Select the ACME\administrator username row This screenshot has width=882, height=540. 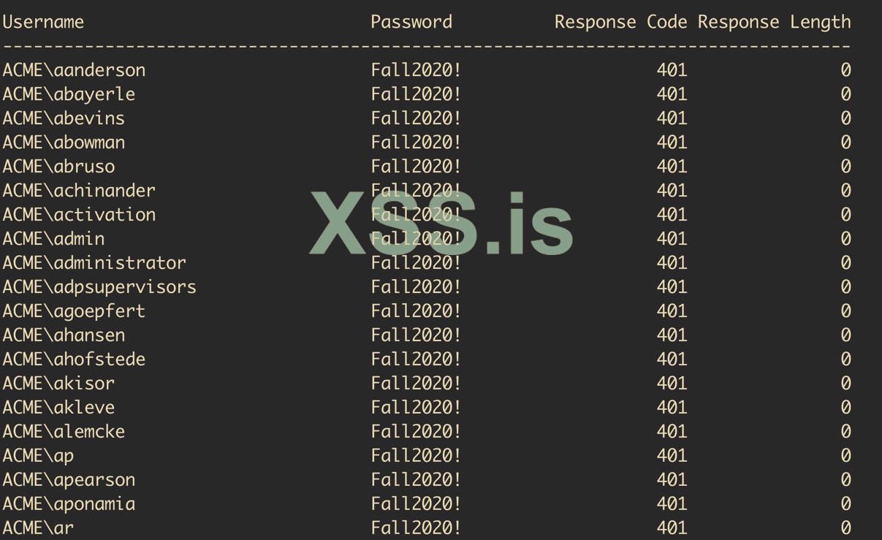(94, 262)
